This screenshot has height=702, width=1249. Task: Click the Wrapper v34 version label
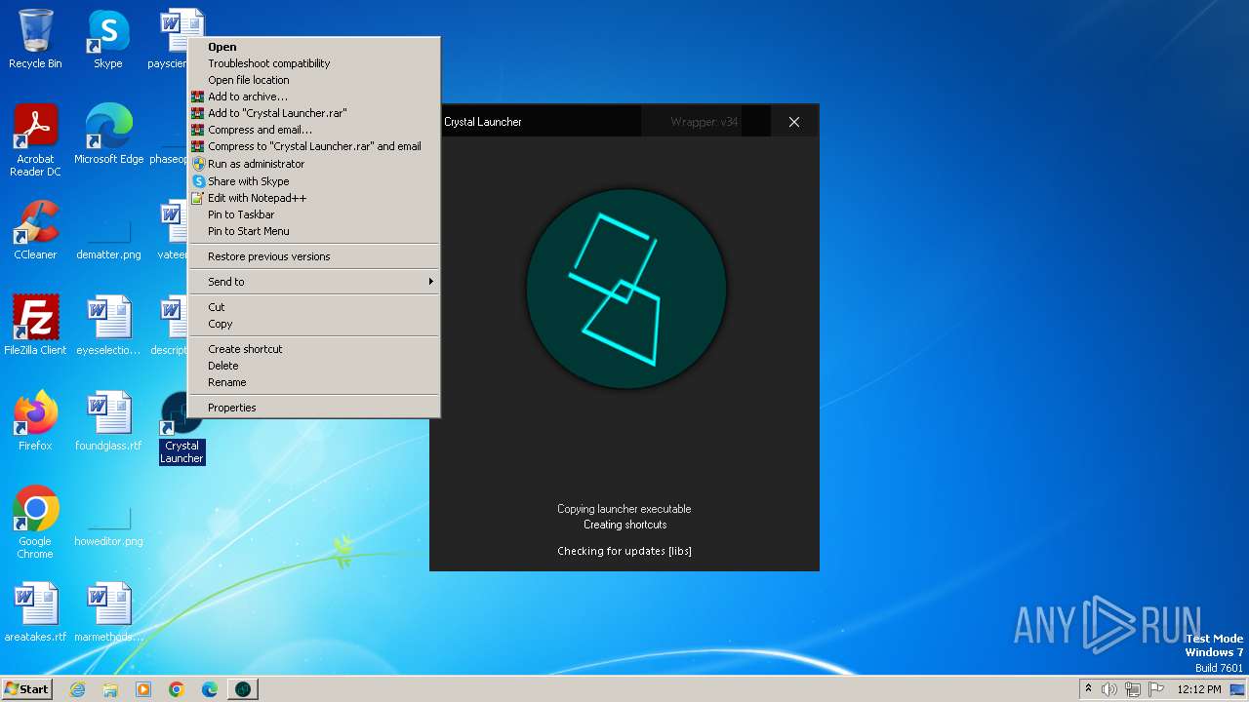(x=705, y=122)
